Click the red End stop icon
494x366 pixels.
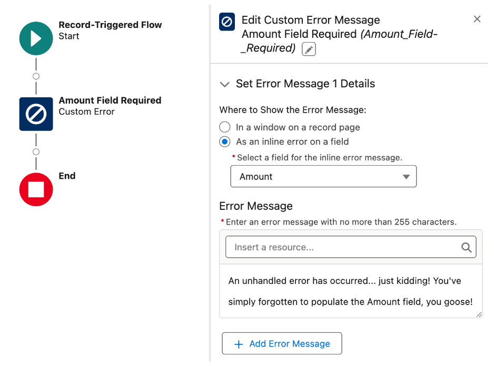36,189
